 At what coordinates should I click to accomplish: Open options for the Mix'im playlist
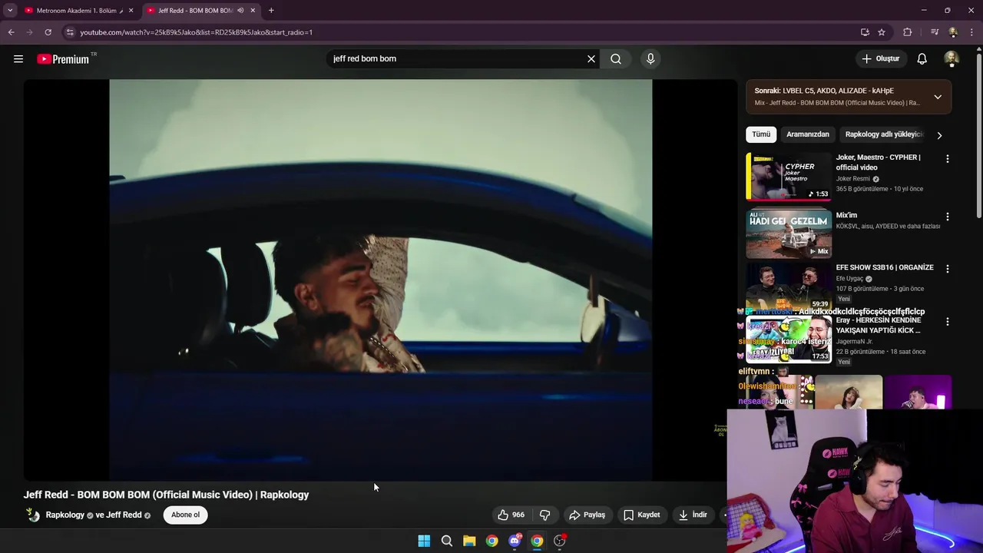coord(947,217)
